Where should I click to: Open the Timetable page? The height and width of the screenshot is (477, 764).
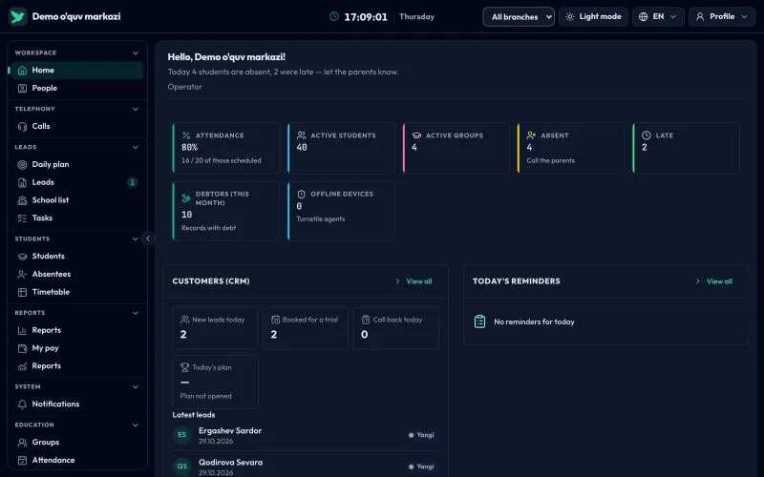[77, 292]
